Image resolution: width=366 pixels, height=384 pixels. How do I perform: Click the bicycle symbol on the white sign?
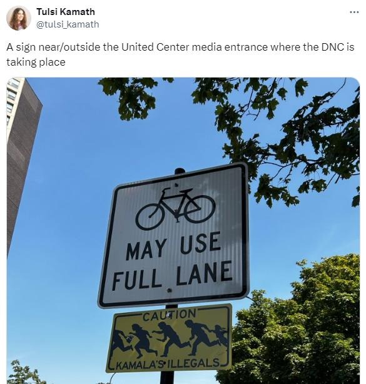[x=175, y=209]
